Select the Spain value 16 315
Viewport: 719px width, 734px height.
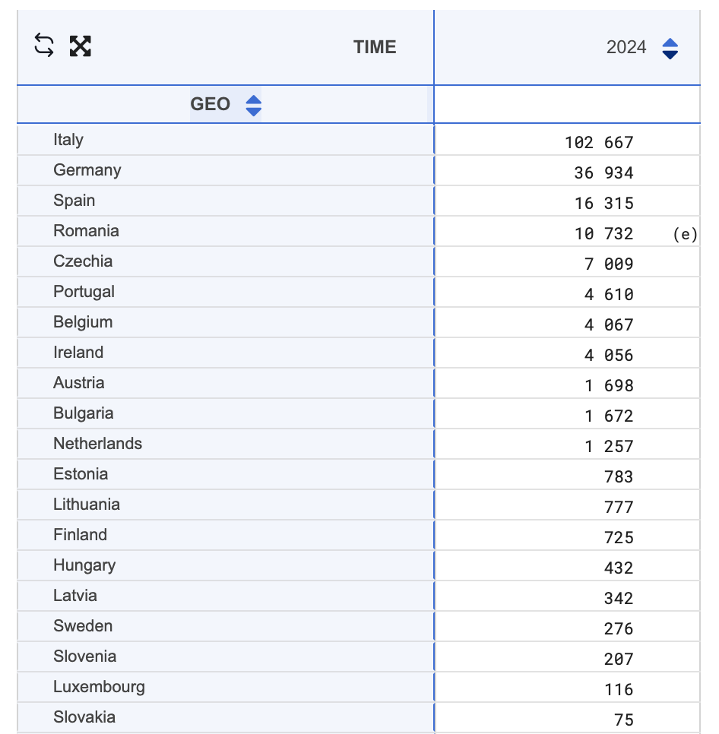[x=603, y=203]
